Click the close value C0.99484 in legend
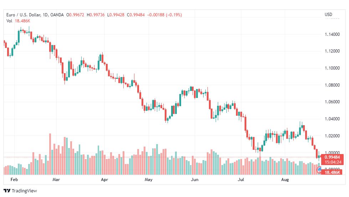349x197 pixels. pos(136,15)
